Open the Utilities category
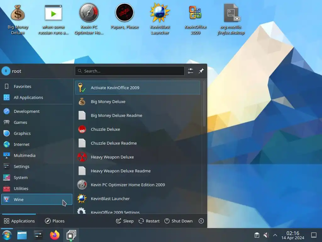 click(x=37, y=188)
